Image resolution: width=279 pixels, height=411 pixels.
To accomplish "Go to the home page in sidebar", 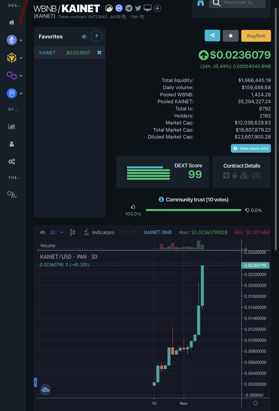I will [12, 22].
